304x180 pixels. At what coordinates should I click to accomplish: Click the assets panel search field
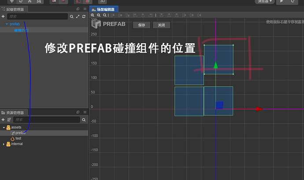(x=47, y=120)
